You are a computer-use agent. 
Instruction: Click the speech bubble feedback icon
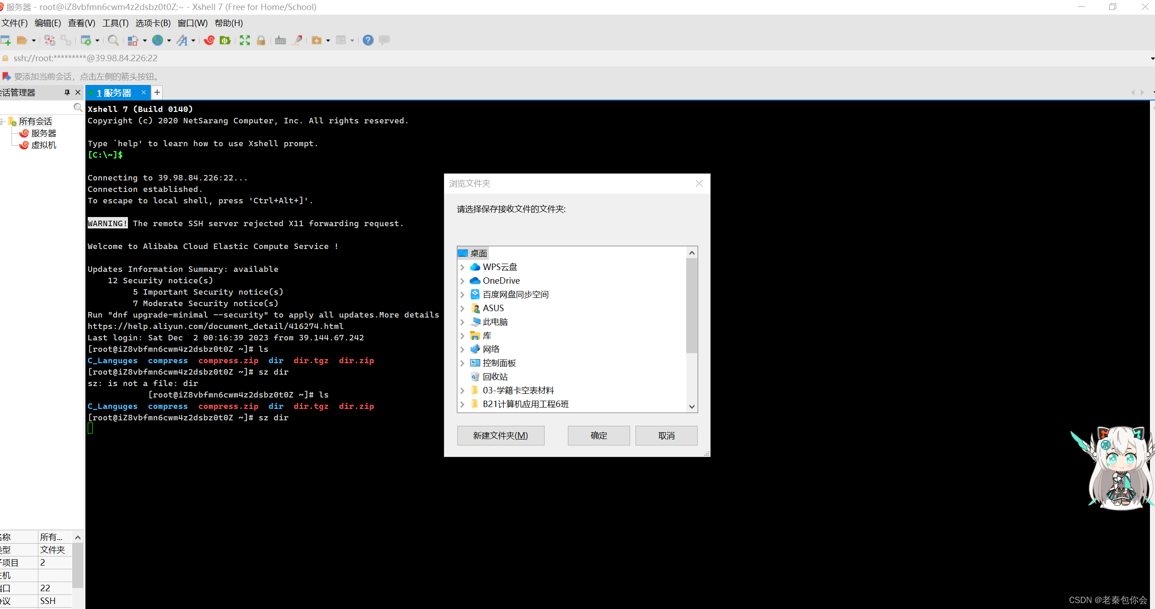pyautogui.click(x=384, y=40)
